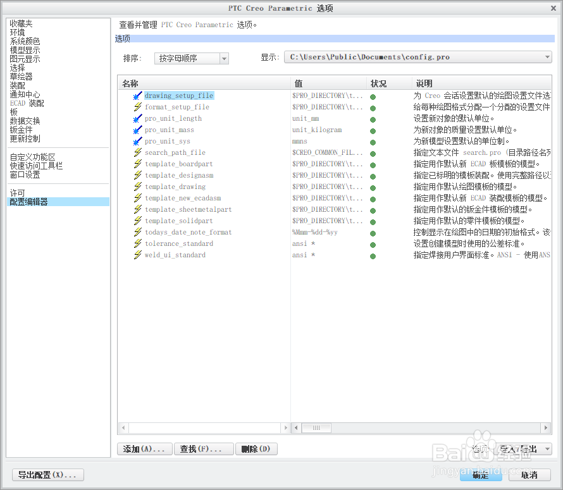The width and height of the screenshot is (563, 490).
Task: Click the lightning icon beside search_path_file
Action: tap(137, 152)
